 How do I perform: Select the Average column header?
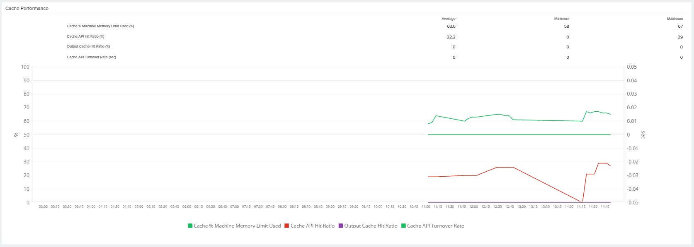(448, 19)
